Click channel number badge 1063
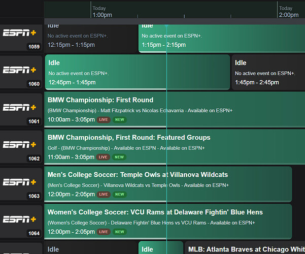 [34, 196]
